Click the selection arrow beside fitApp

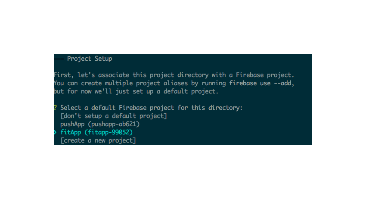coord(56,132)
